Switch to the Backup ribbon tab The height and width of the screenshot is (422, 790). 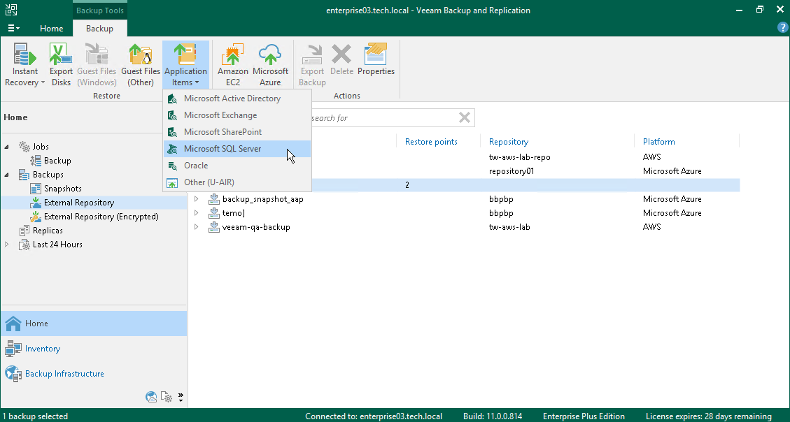[100, 29]
